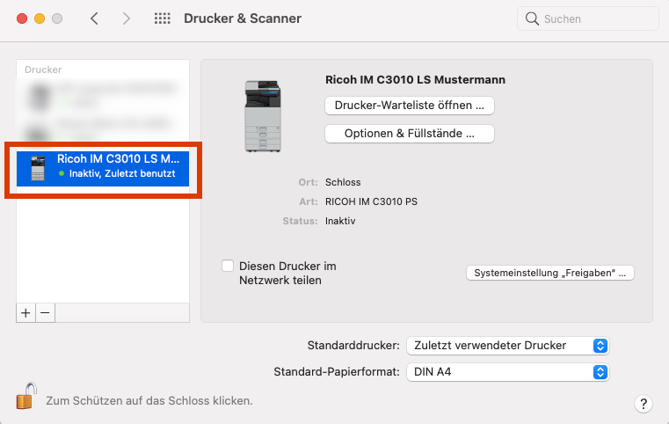Screen dimensions: 669x424
Task: Click the magnifying glass search icon
Action: pos(532,18)
